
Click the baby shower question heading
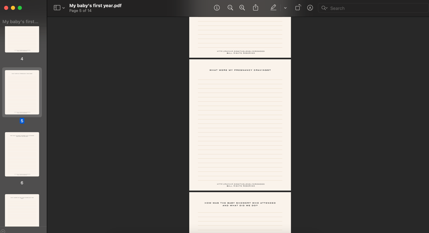pyautogui.click(x=240, y=204)
